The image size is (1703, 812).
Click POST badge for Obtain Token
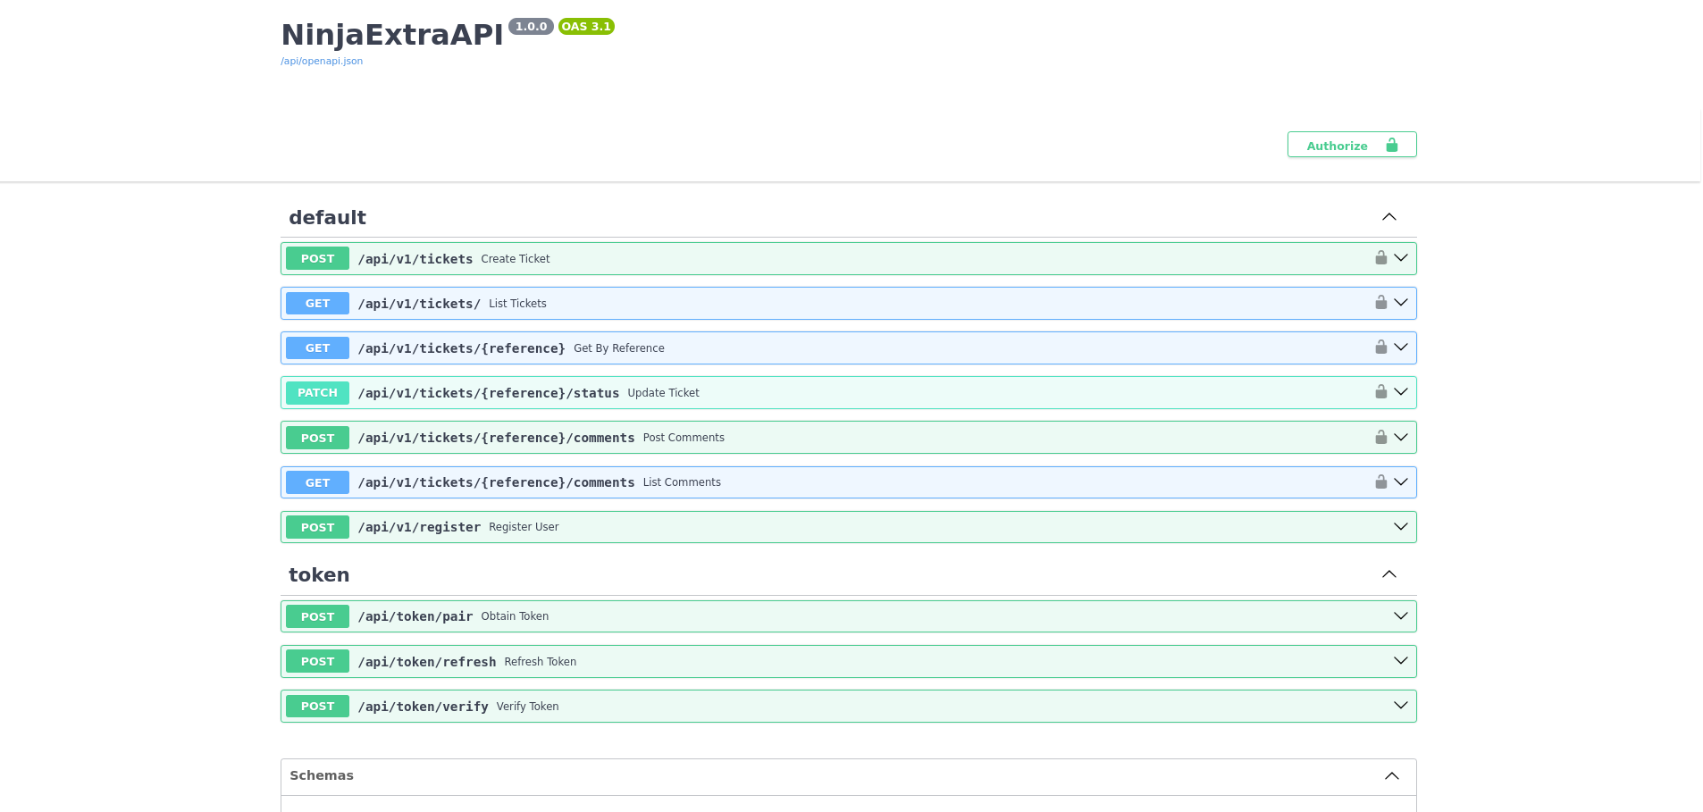tap(317, 616)
